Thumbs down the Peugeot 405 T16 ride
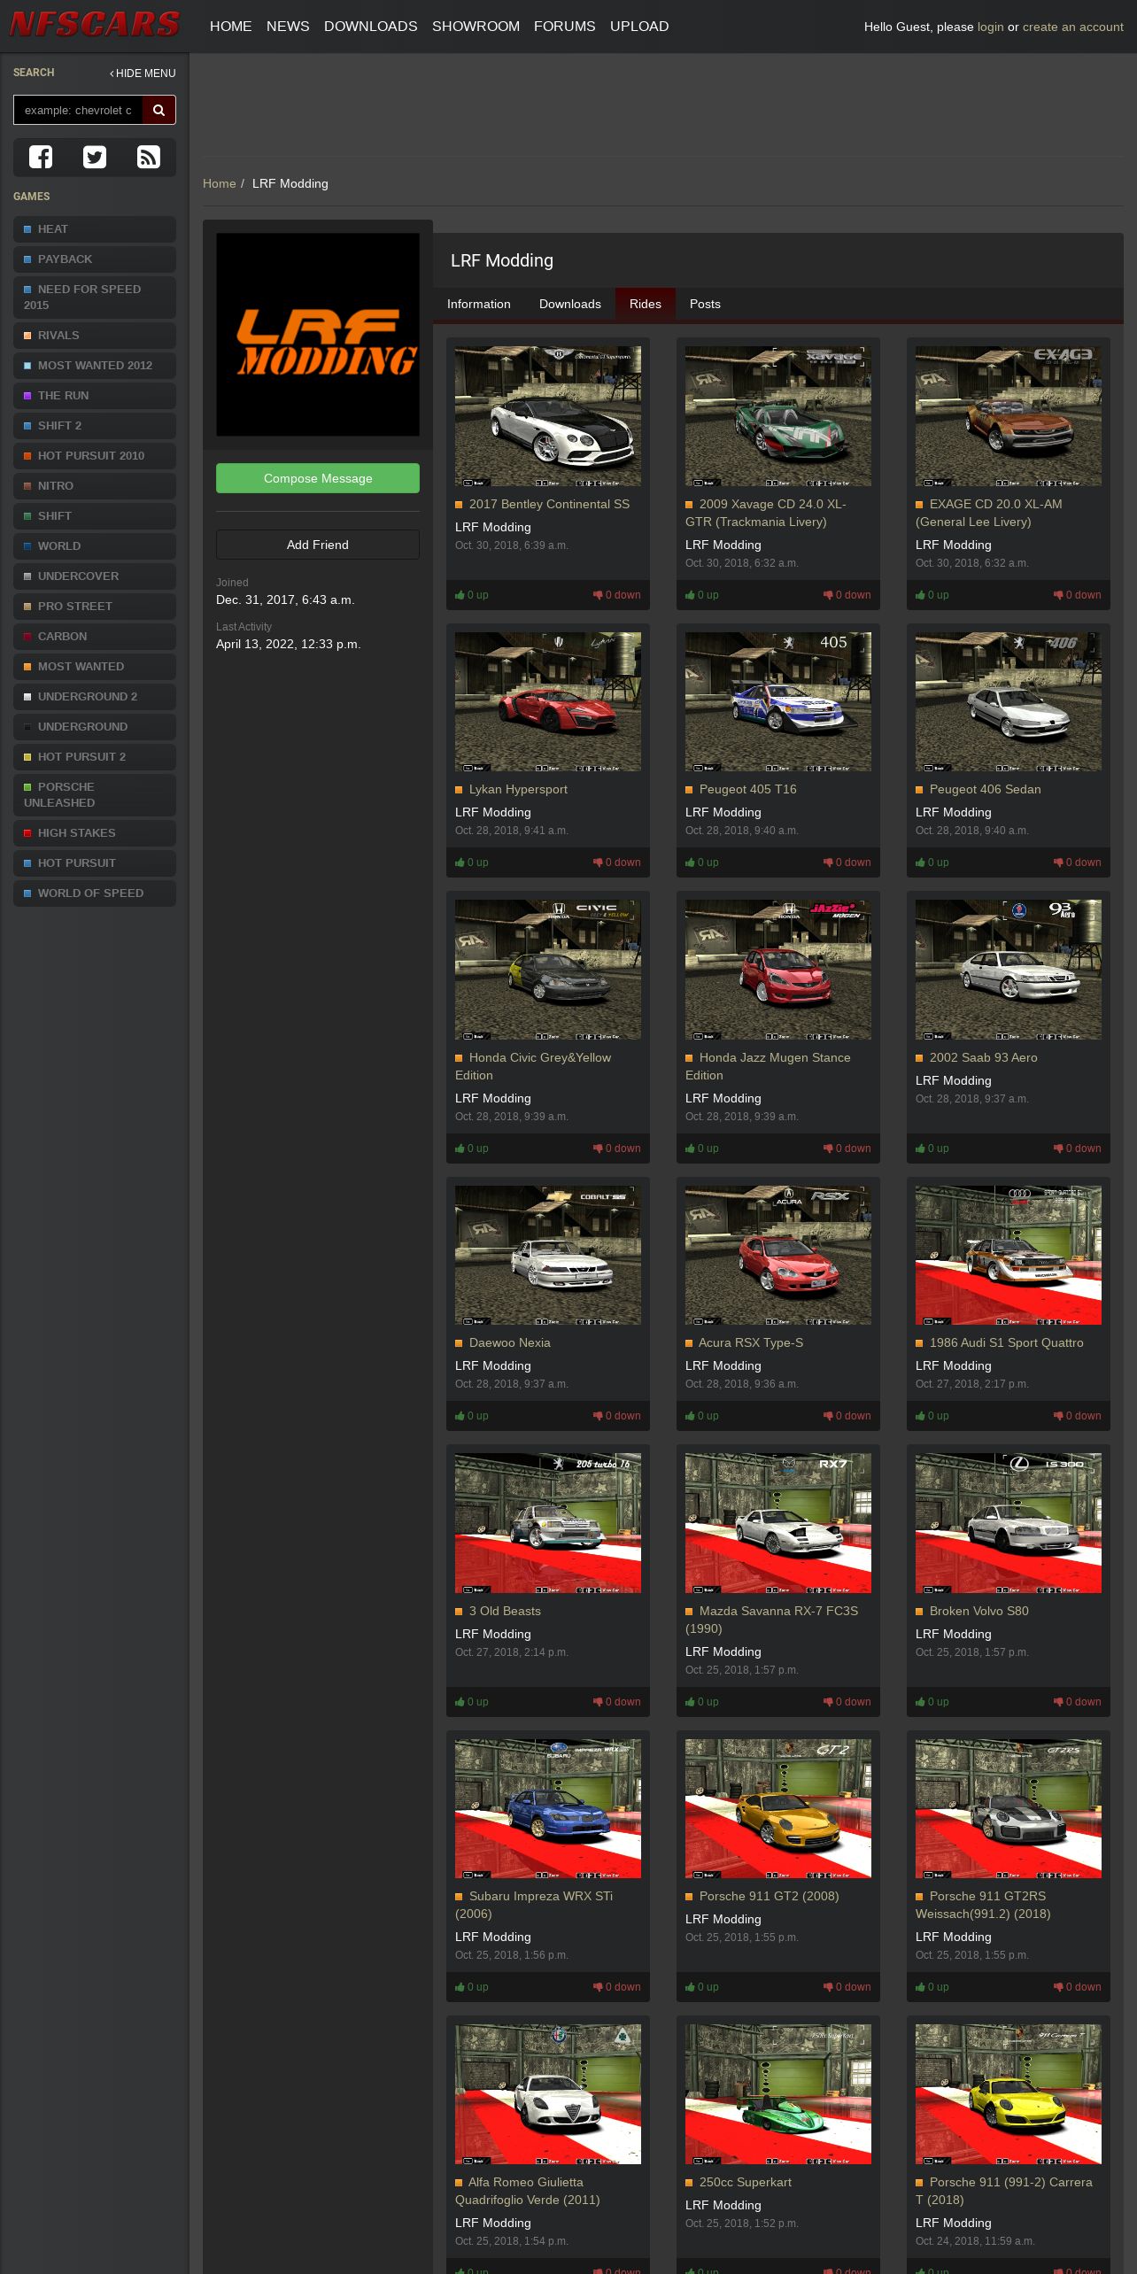 coord(847,862)
